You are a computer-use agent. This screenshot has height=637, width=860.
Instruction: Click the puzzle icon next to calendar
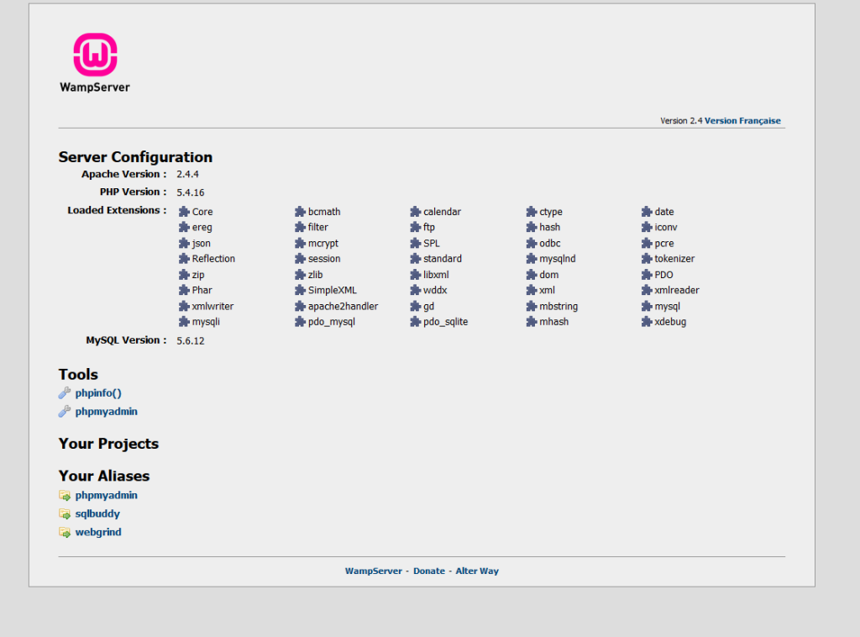coord(415,212)
